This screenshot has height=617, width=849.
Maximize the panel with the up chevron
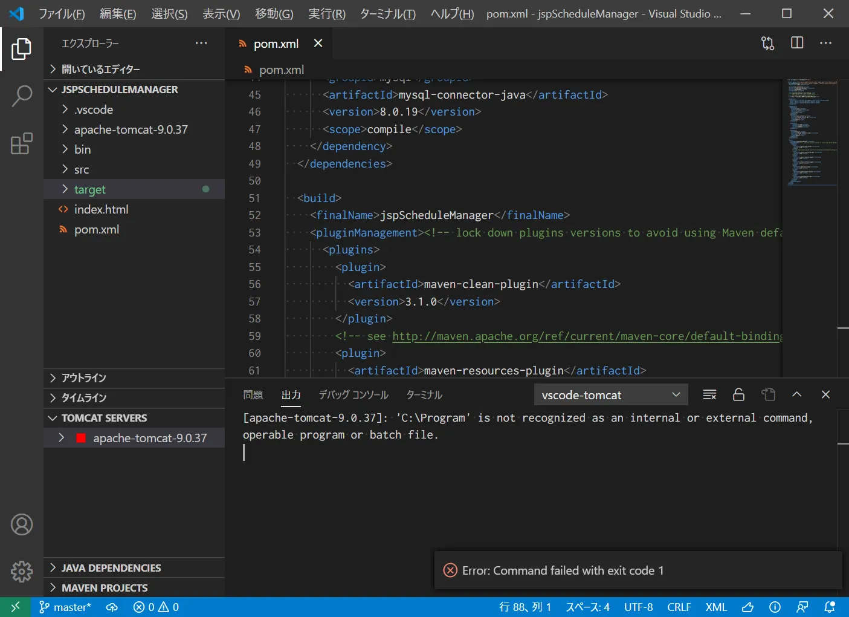click(x=796, y=394)
